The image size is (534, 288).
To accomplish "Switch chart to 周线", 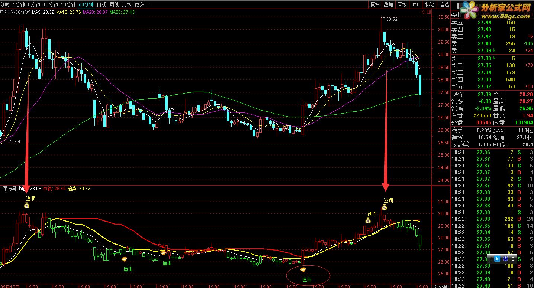I will pyautogui.click(x=114, y=4).
